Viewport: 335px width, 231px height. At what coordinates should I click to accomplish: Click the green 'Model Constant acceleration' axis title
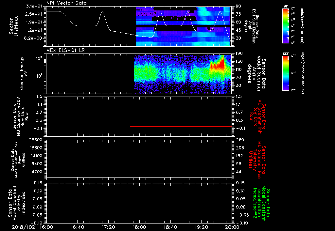[x=261, y=204]
